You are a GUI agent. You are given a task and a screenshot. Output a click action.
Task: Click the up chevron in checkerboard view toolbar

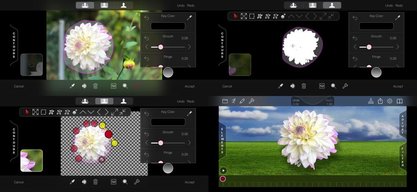(83, 112)
